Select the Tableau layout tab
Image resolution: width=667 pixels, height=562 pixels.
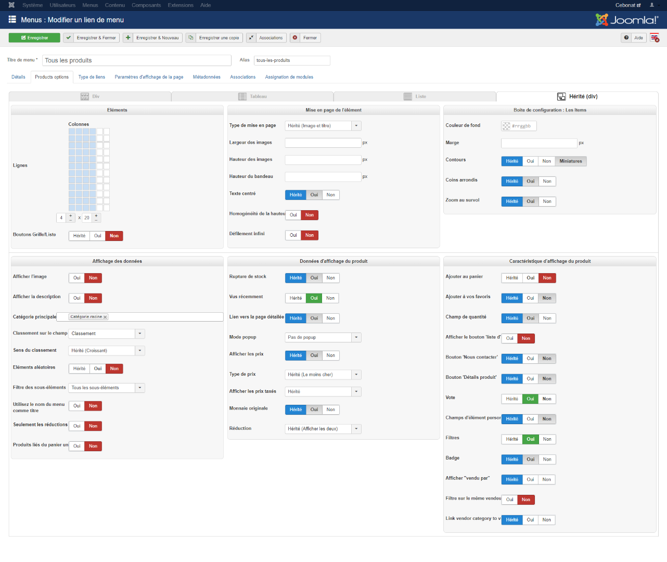(253, 97)
